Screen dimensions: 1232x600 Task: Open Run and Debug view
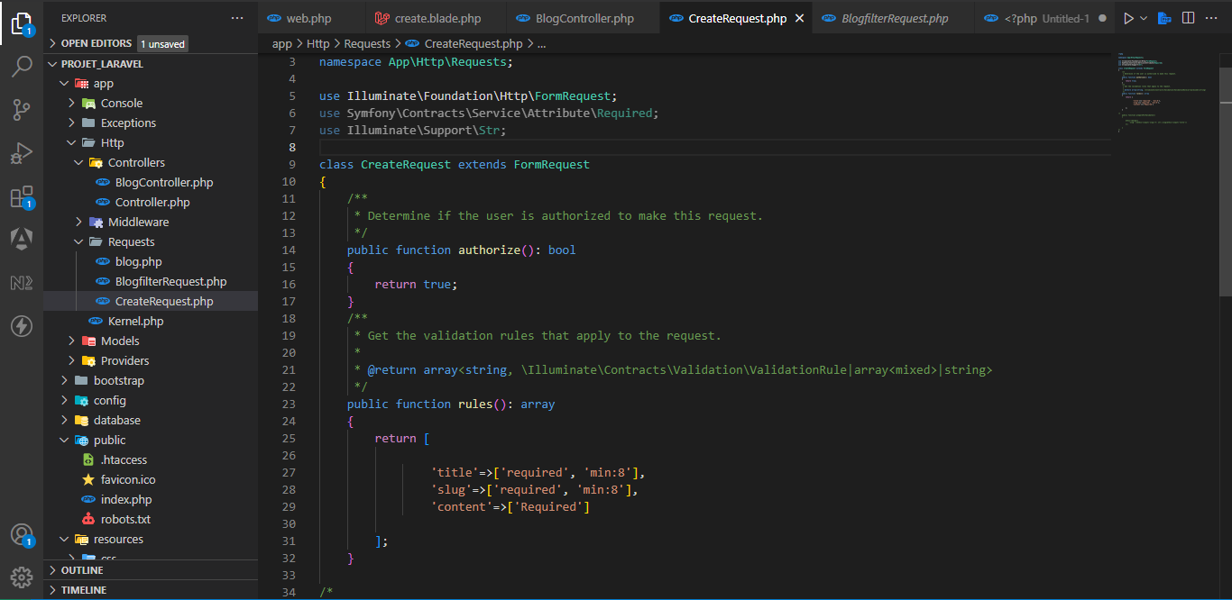(22, 154)
